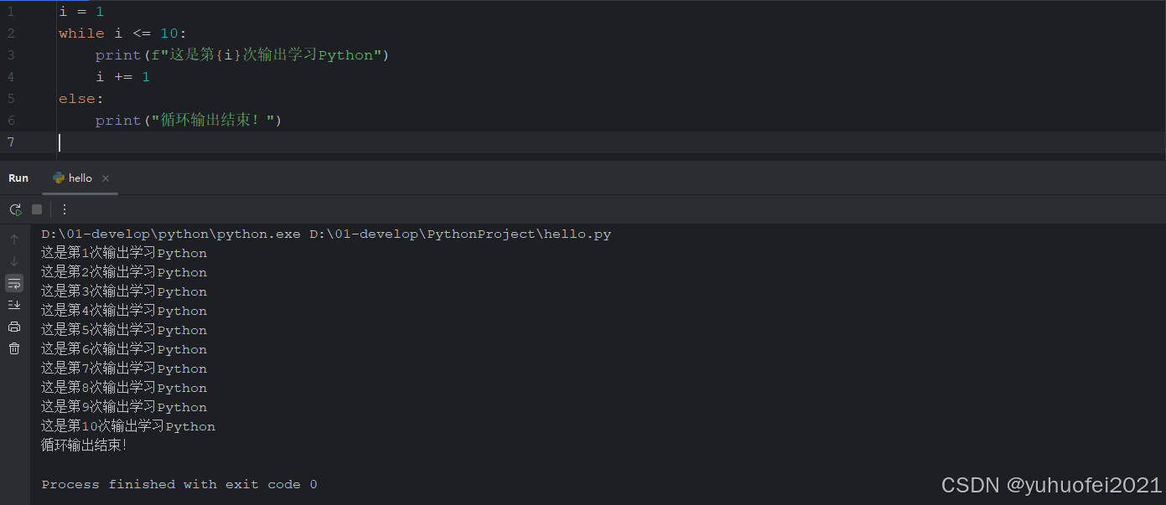Screen dimensions: 1166x505
Task: Click output line '这是第2次输出学习Python'
Action: coord(124,272)
